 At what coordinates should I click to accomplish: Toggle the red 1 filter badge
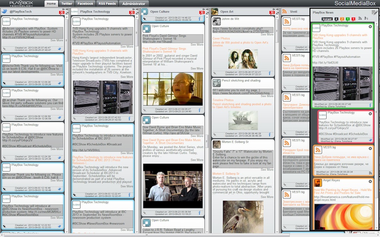pos(353,19)
